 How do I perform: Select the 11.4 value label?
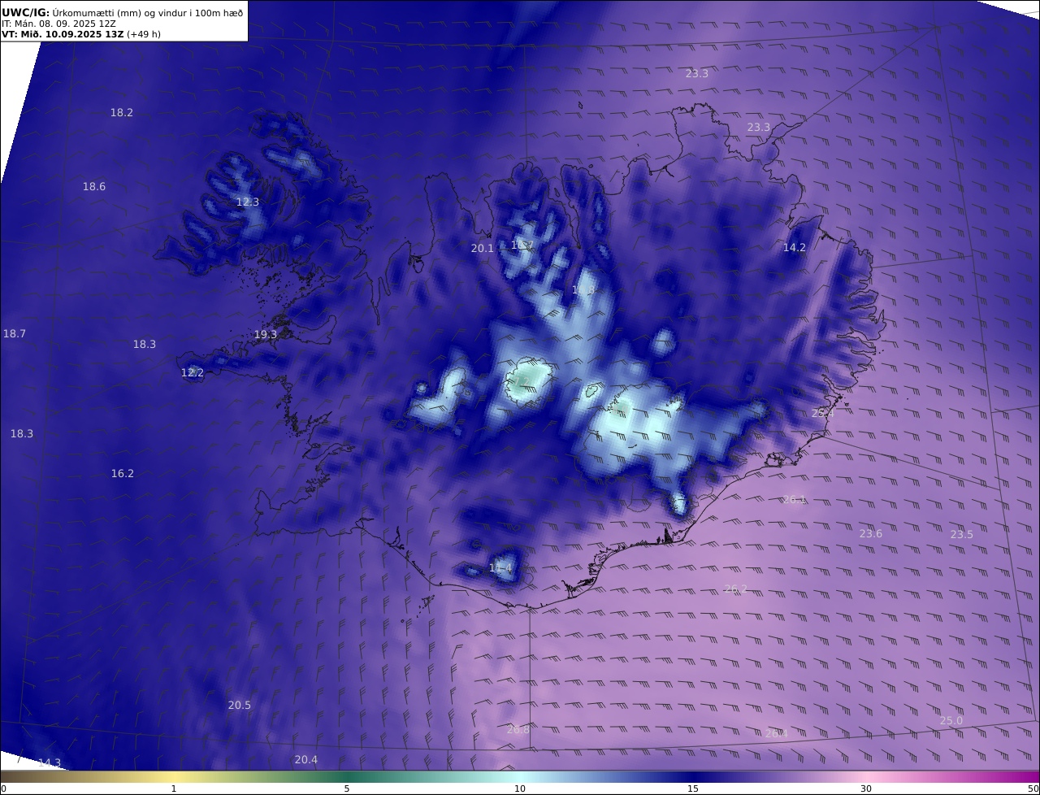coord(501,568)
